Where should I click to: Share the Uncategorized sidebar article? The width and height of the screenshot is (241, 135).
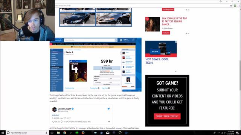tap(187, 10)
